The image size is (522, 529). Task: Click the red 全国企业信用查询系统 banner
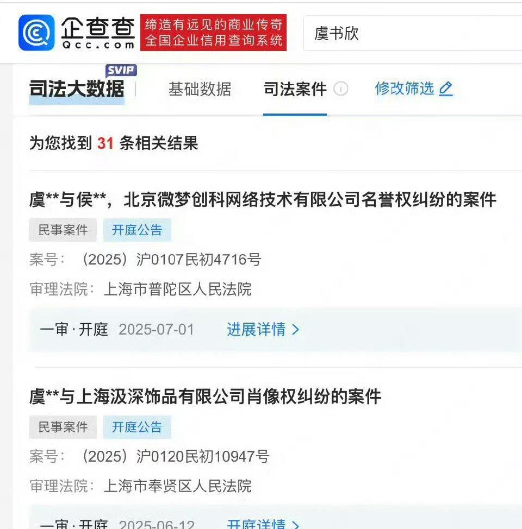[x=214, y=33]
